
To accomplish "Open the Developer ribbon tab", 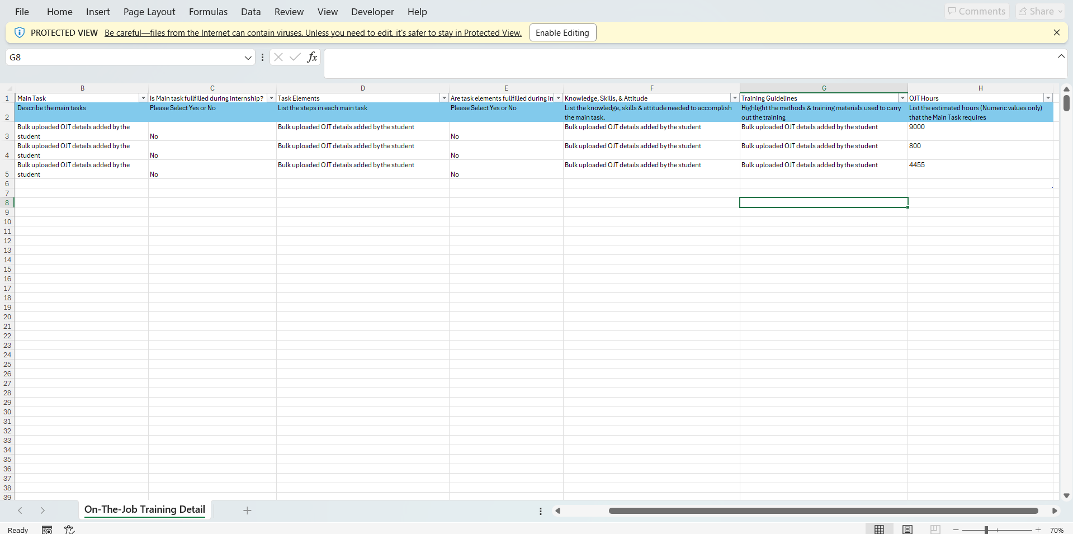I will 372,12.
